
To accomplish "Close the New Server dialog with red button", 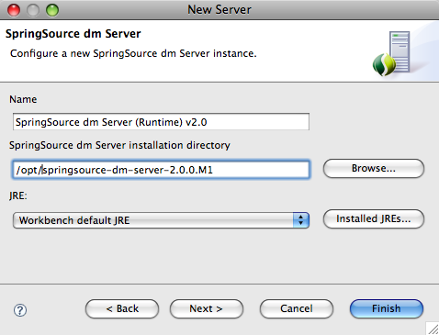I will click(14, 10).
